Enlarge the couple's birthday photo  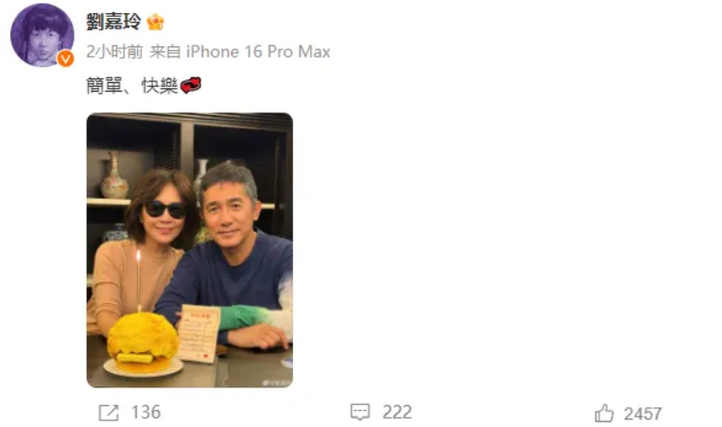coord(190,250)
